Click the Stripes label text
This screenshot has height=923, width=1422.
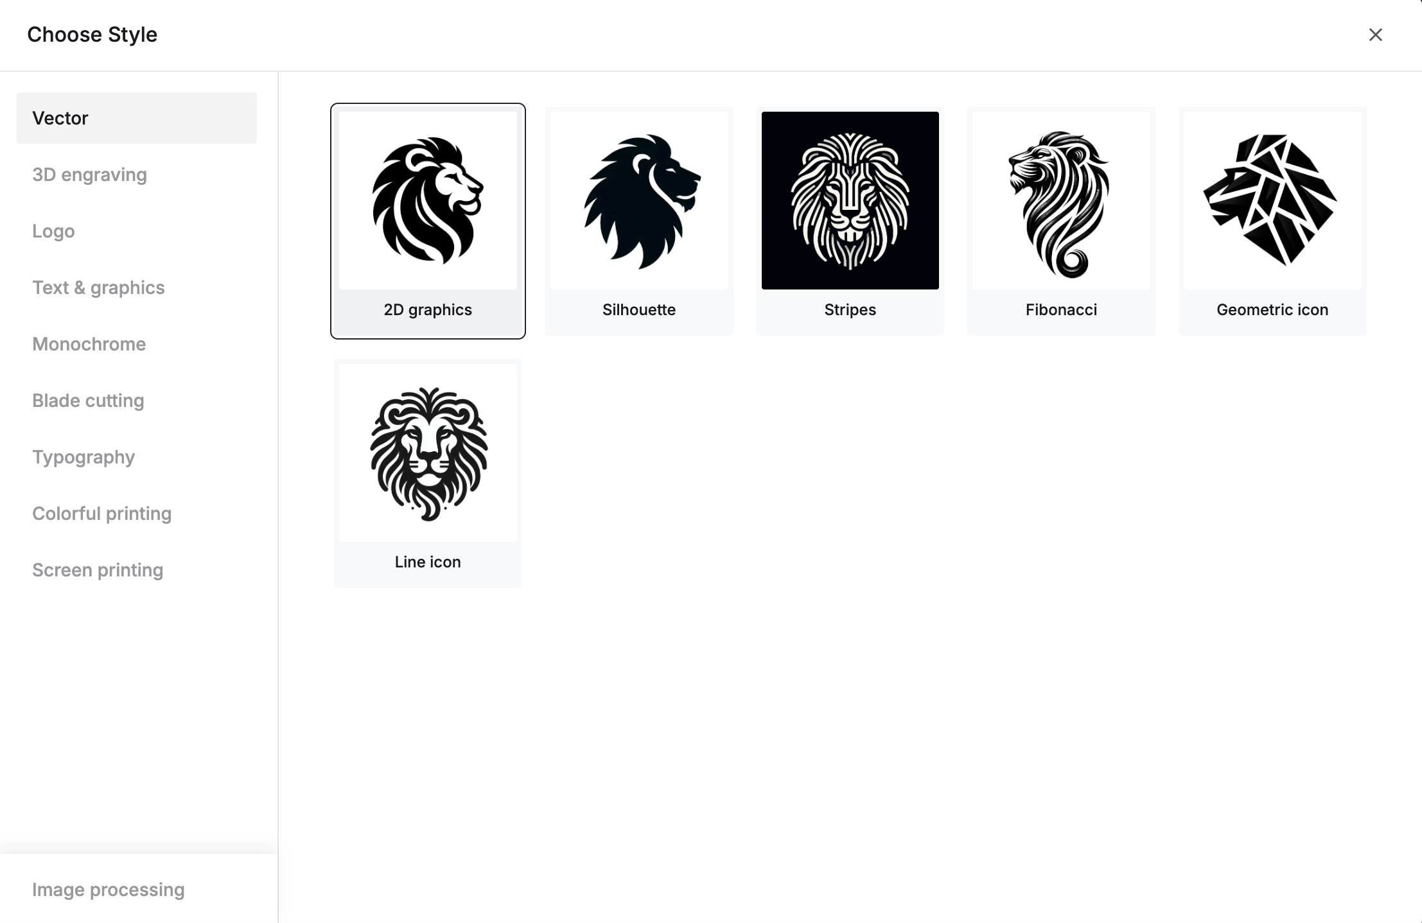pyautogui.click(x=850, y=310)
